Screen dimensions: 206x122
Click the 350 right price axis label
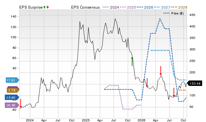192,38
